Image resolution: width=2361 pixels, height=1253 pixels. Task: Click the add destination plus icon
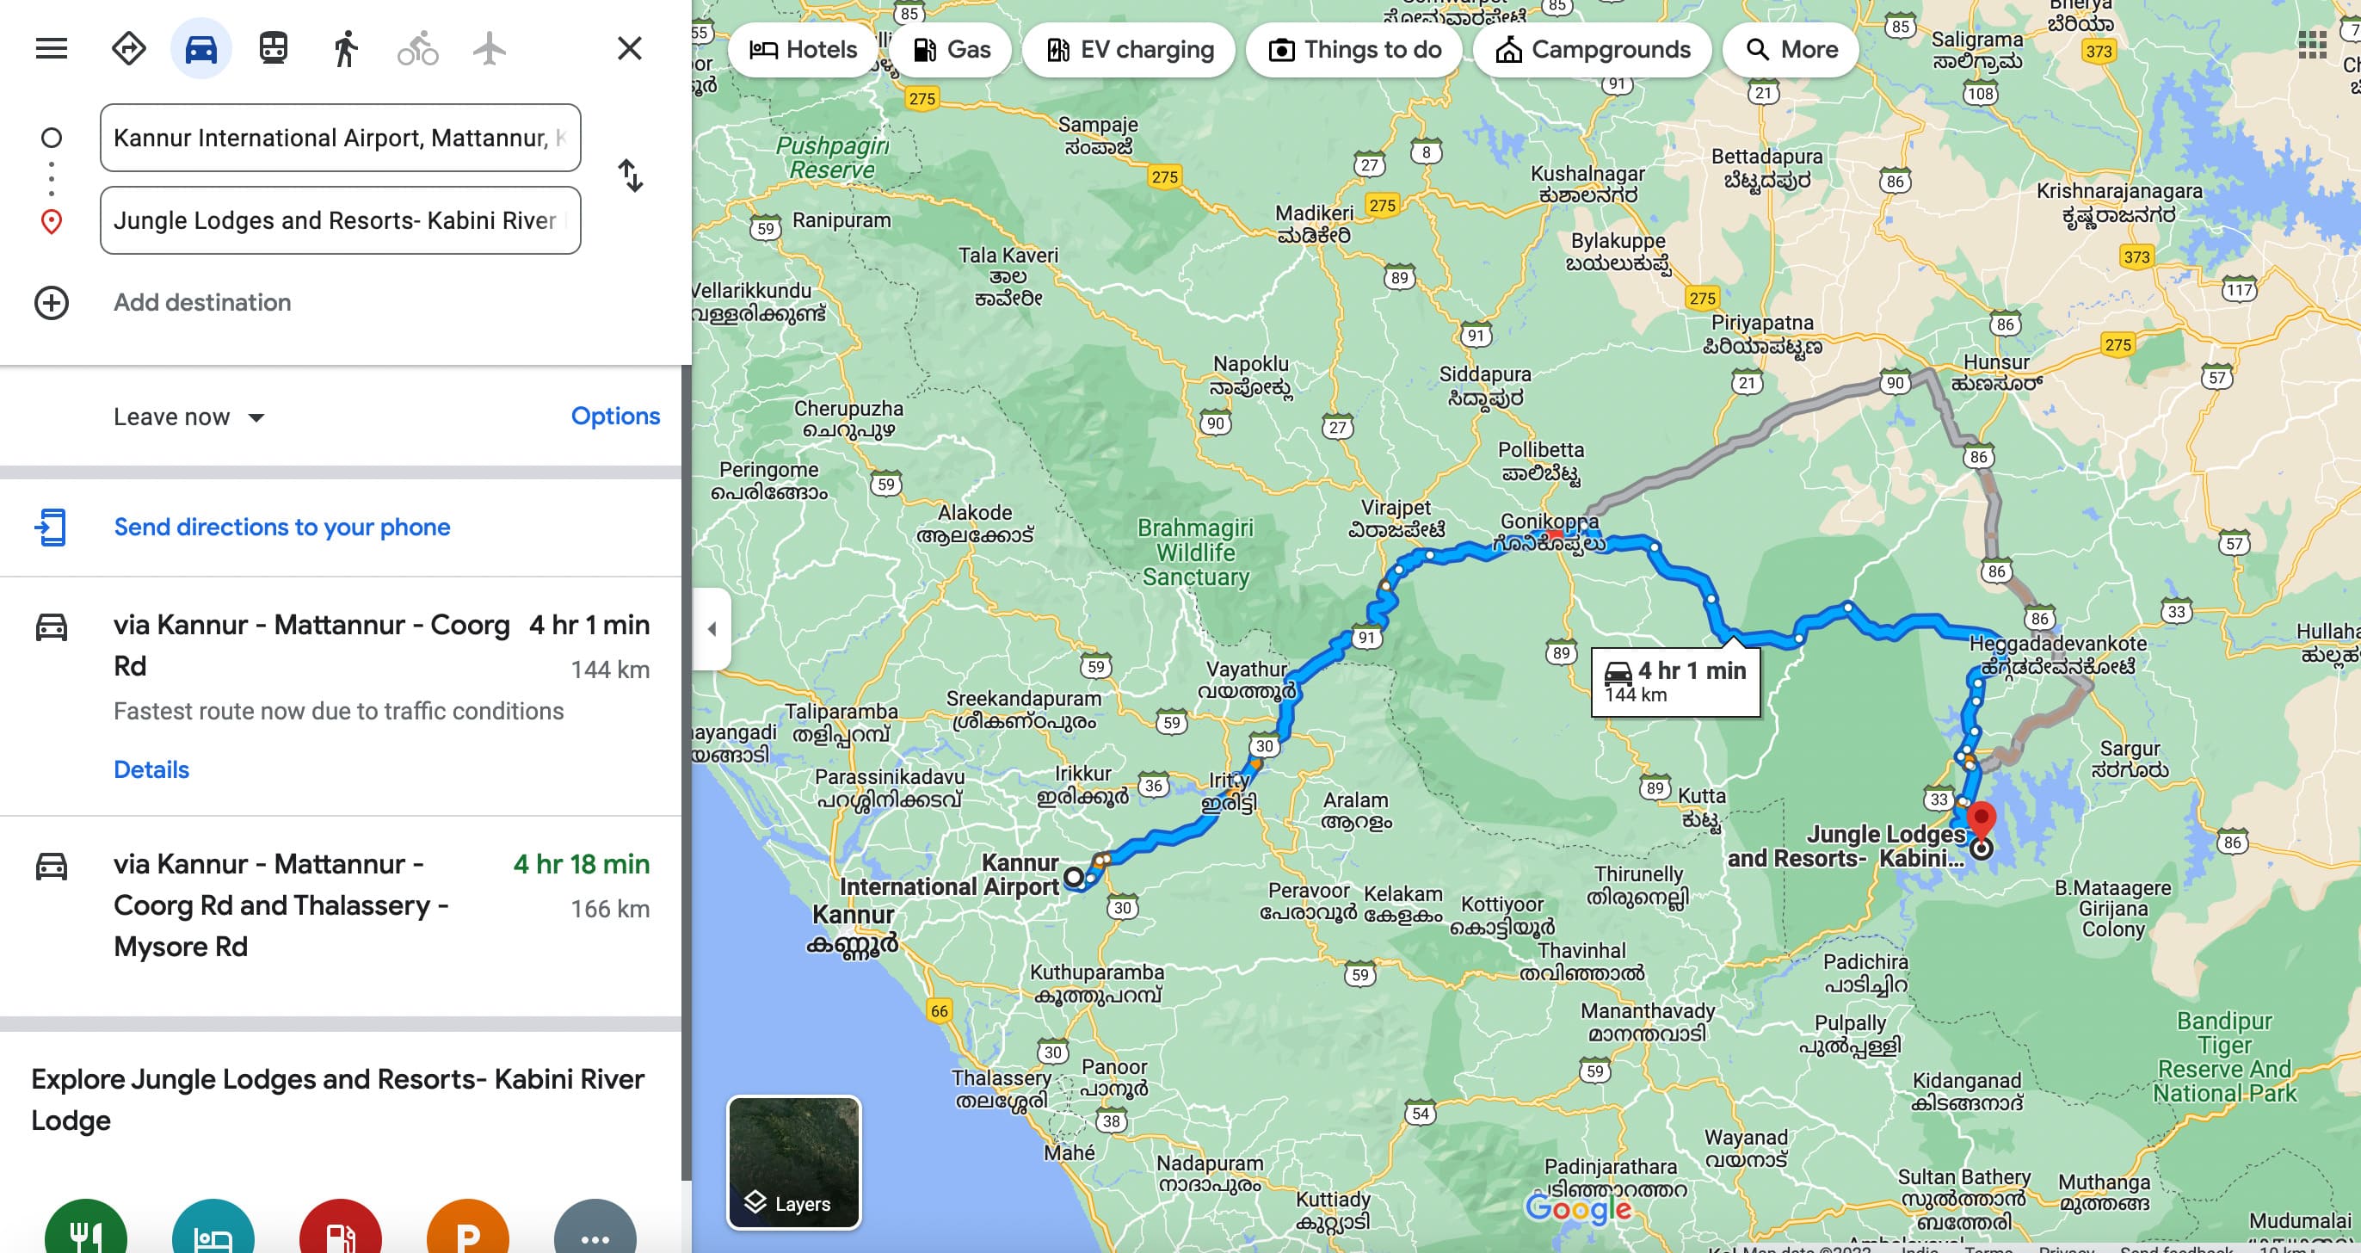coord(52,302)
